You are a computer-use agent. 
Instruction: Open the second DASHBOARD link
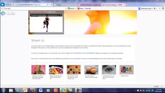tap(90, 53)
